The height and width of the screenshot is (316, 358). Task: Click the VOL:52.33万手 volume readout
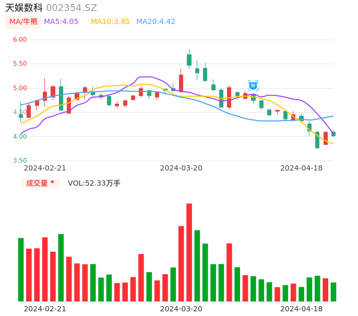click(94, 183)
